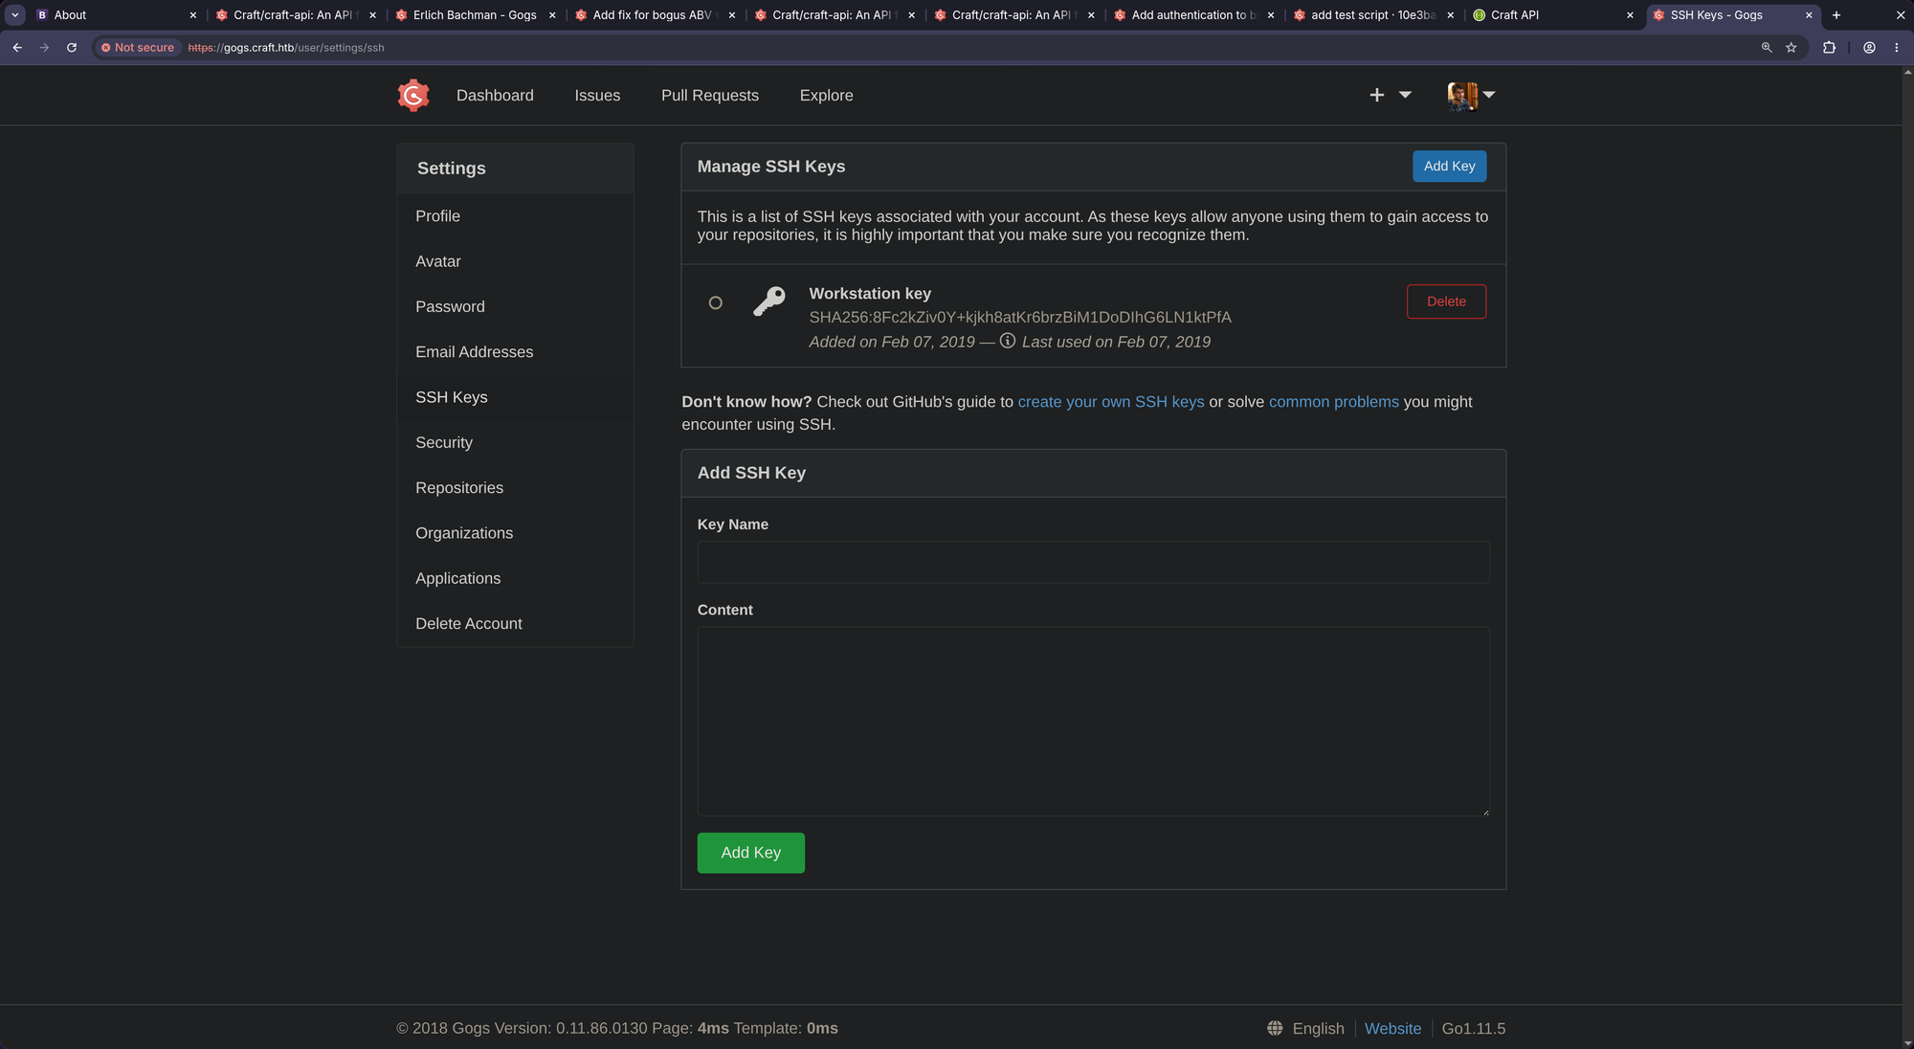Open Repositories settings in sidebar
The height and width of the screenshot is (1049, 1914).
pos(515,487)
